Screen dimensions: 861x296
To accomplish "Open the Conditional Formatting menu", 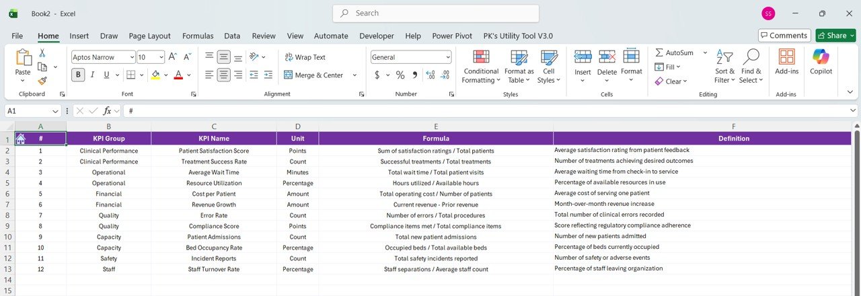I will tap(481, 67).
